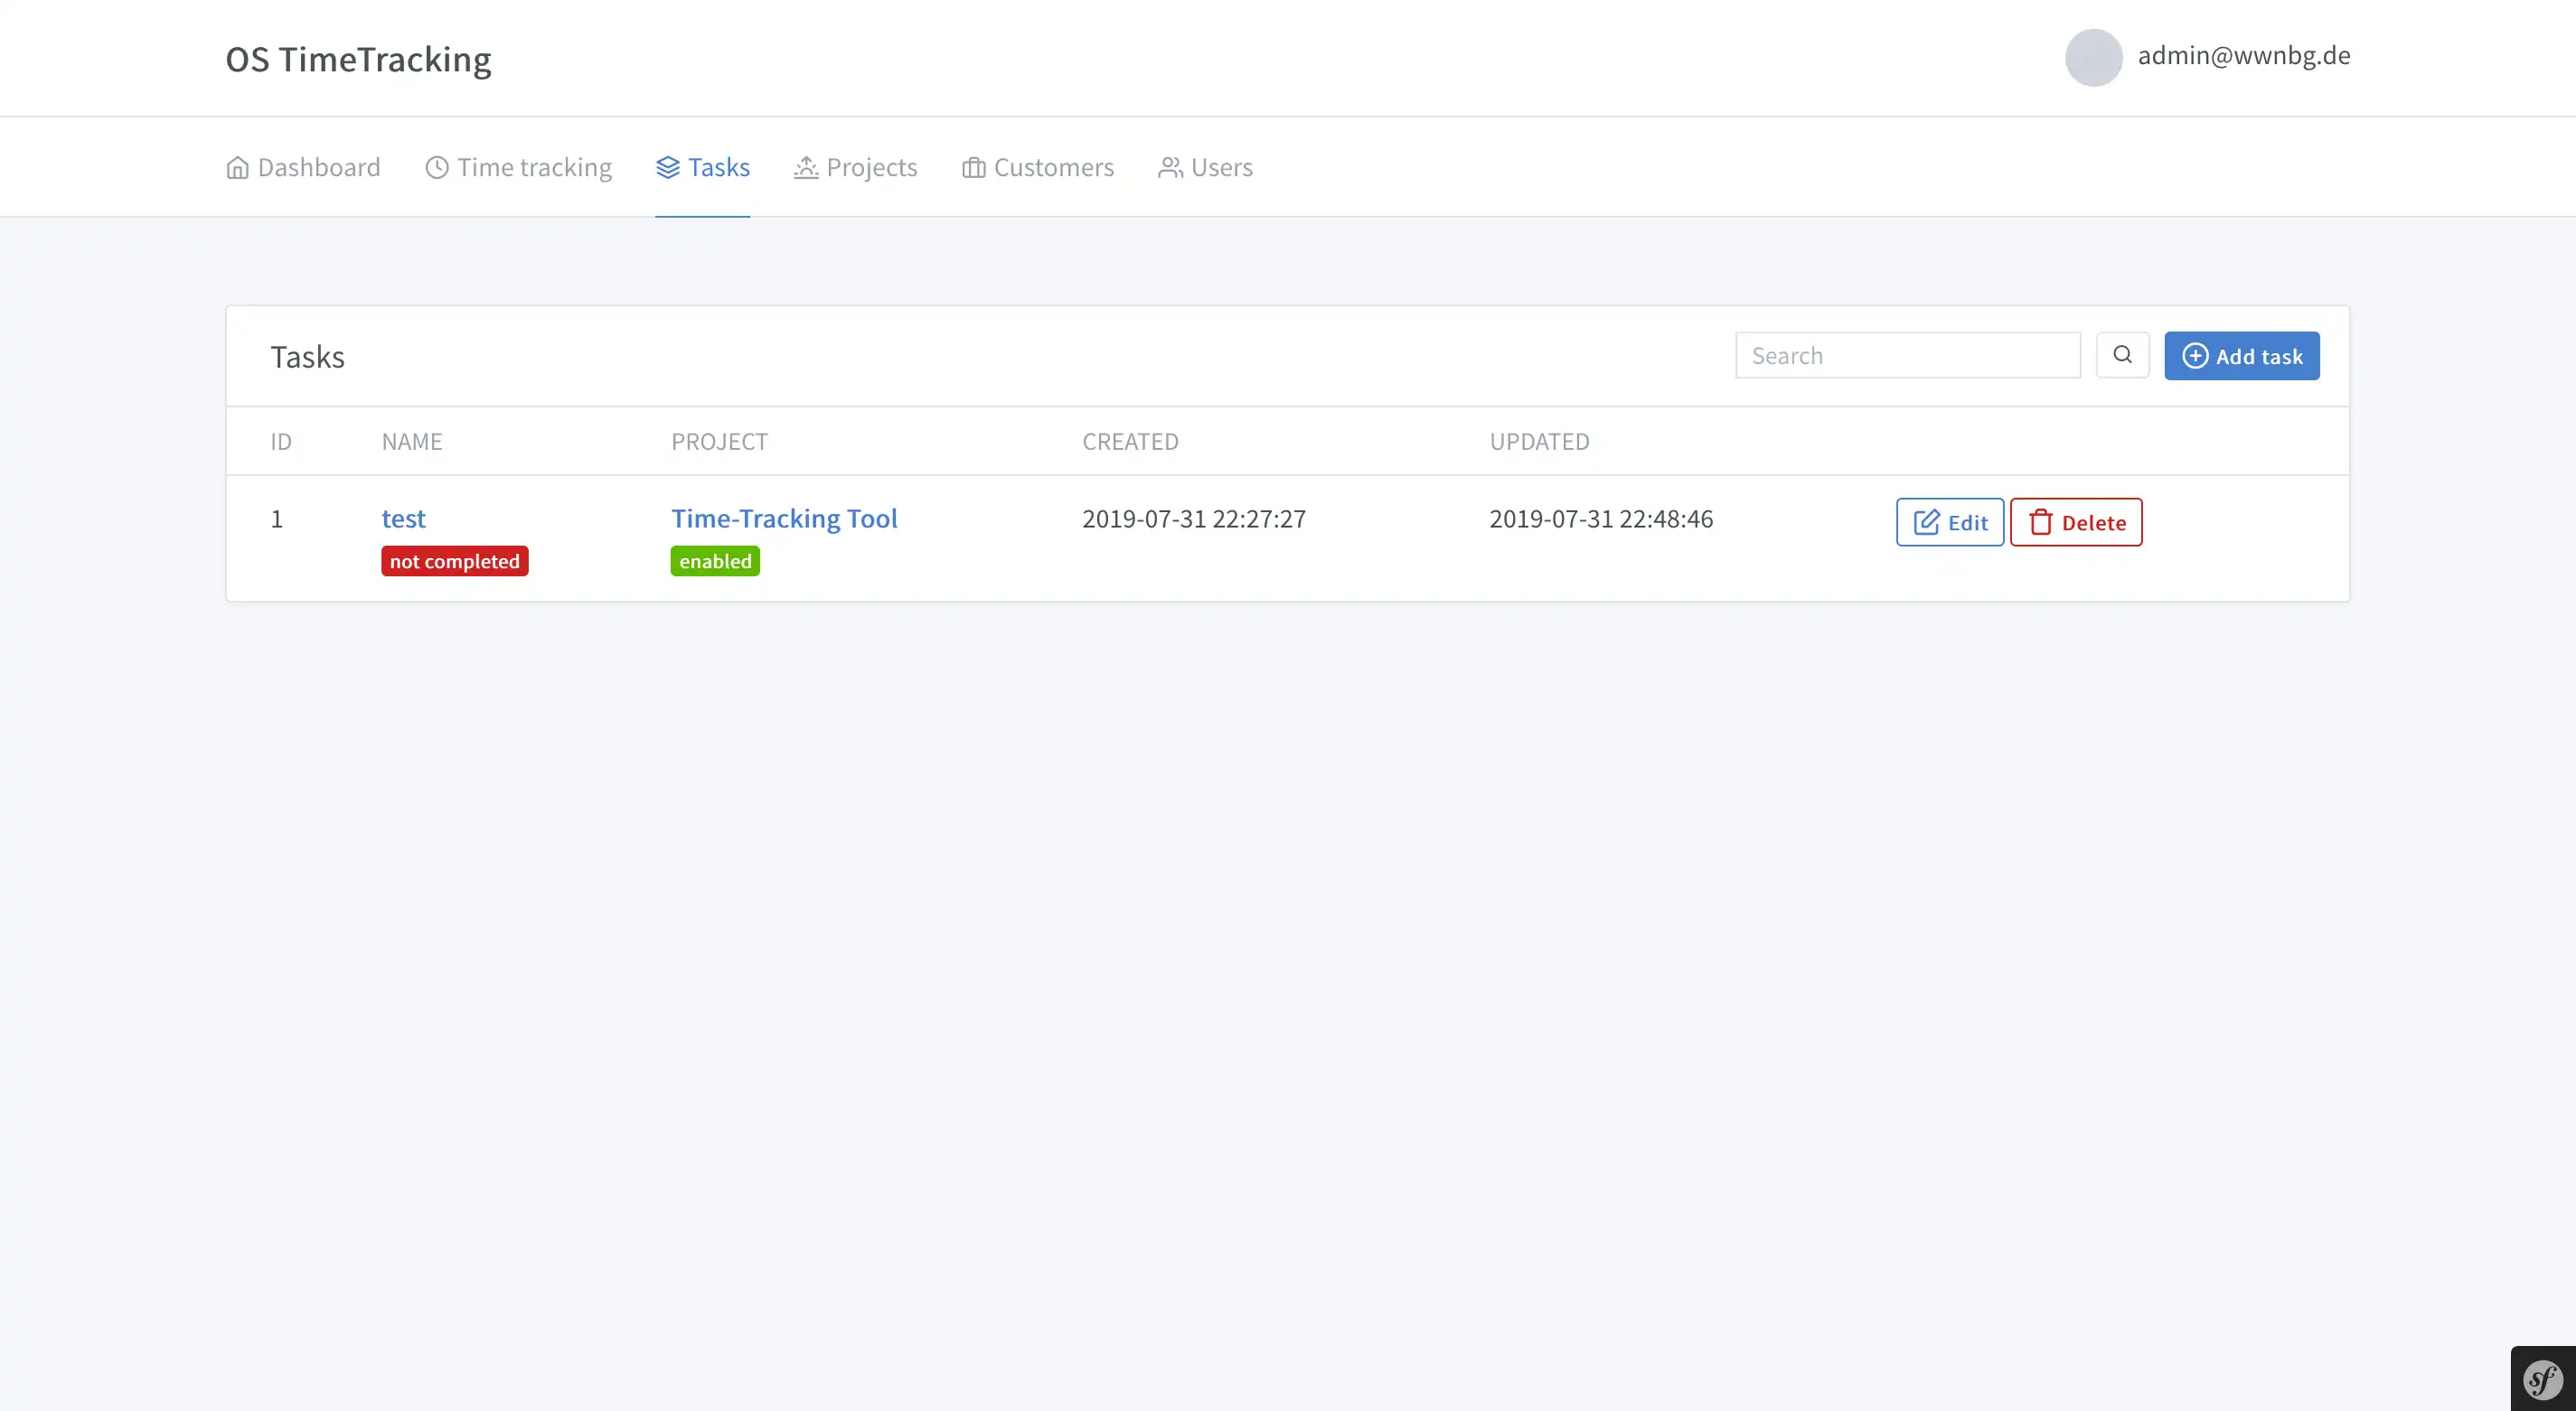2576x1411 pixels.
Task: Switch to the Projects tab
Action: pos(871,167)
